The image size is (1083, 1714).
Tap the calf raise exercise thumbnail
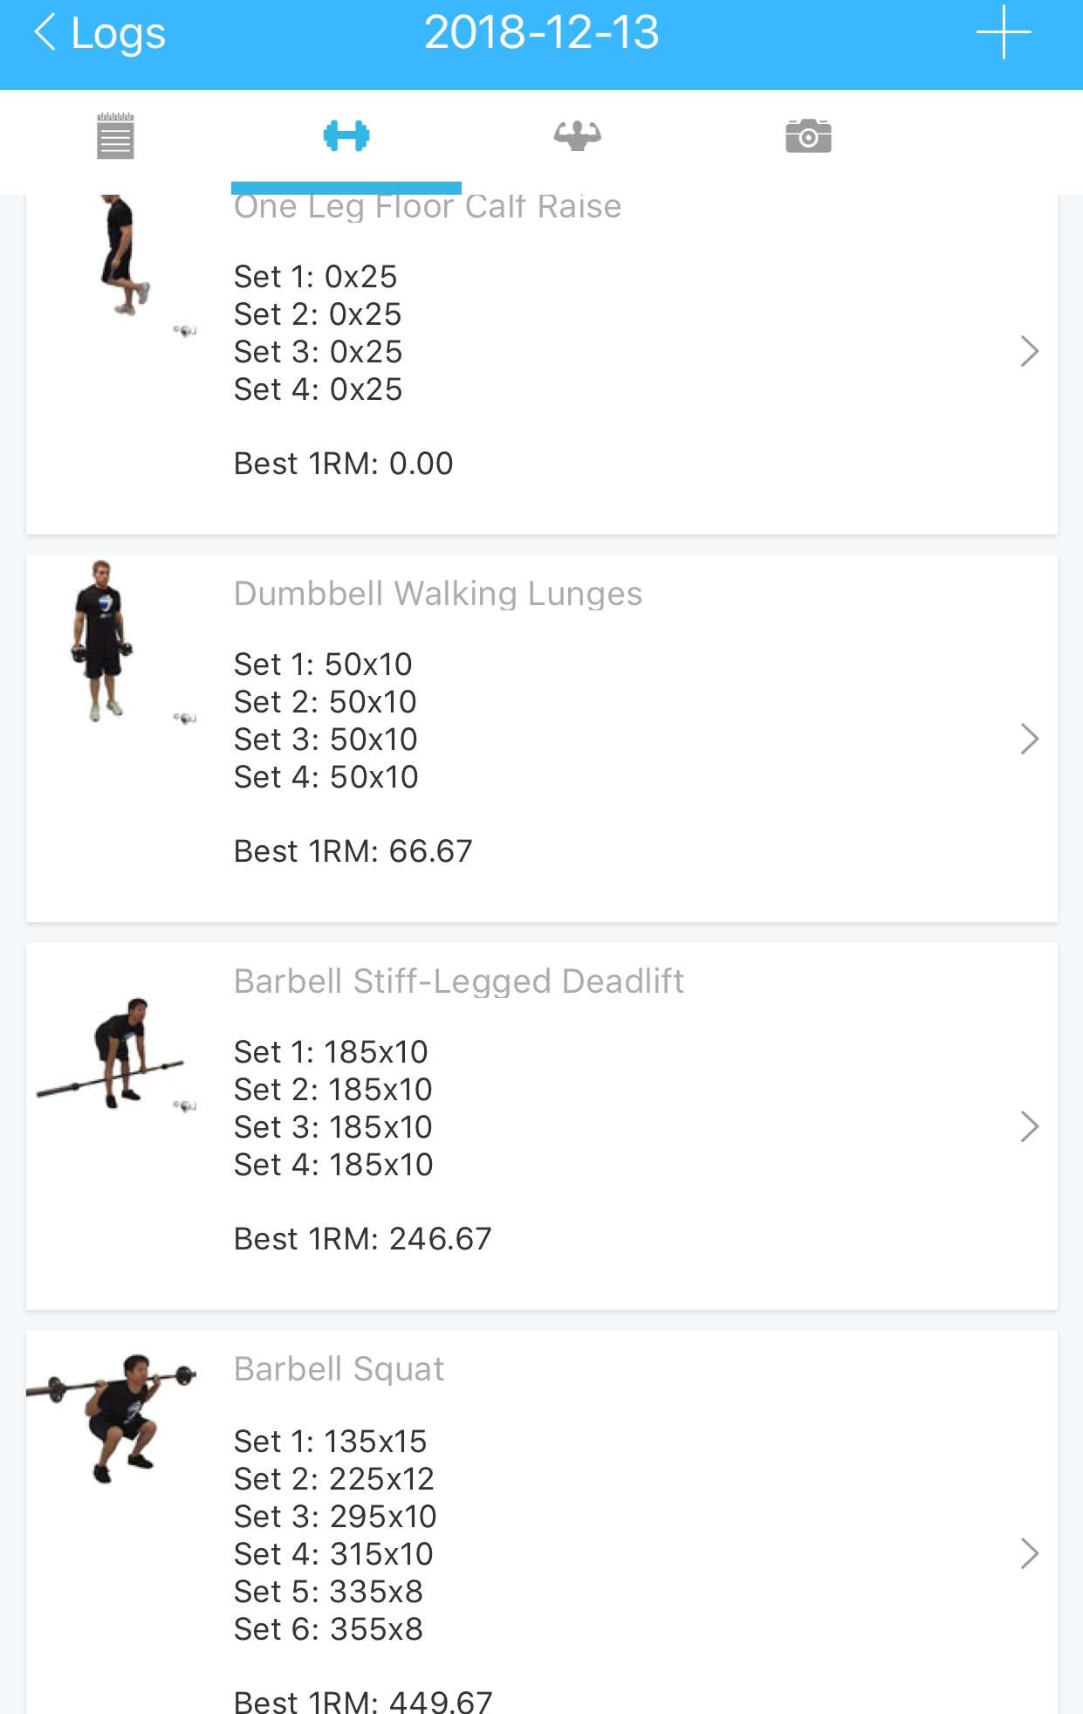(x=122, y=255)
